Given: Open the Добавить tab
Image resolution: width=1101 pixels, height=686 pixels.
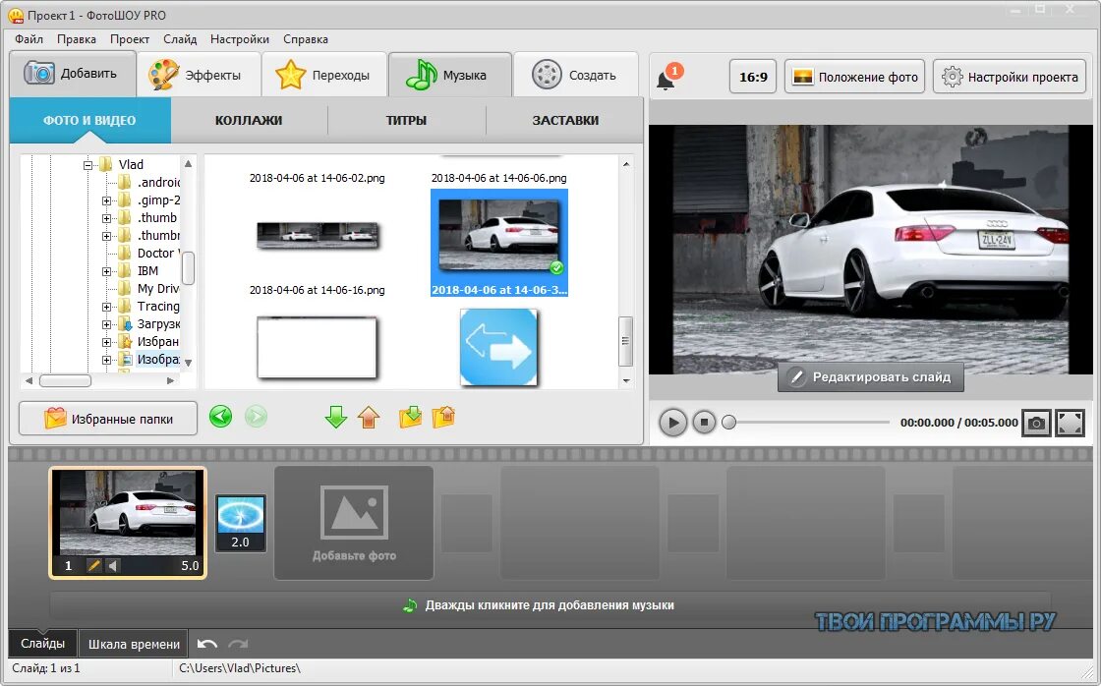Looking at the screenshot, I should click(x=73, y=74).
